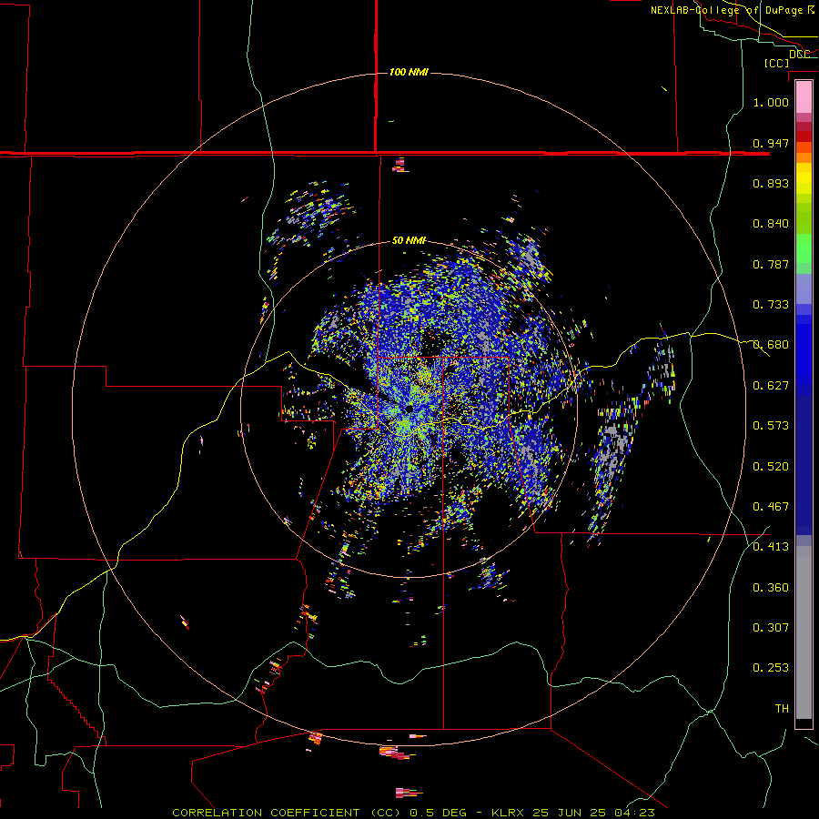The image size is (819, 819).
Task: Click the DCC label near top right
Action: point(799,55)
